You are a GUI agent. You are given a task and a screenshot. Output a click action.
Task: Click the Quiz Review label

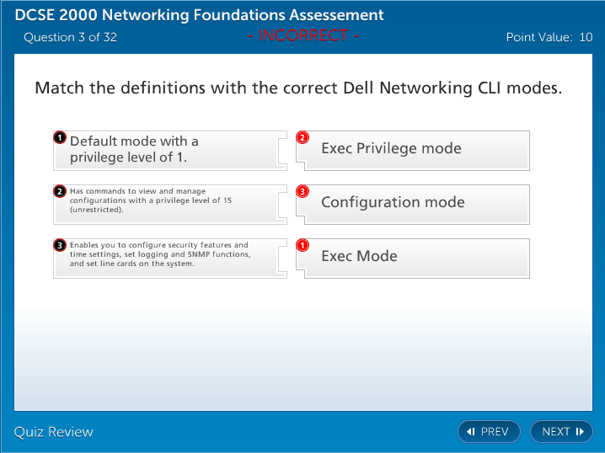pyautogui.click(x=54, y=432)
